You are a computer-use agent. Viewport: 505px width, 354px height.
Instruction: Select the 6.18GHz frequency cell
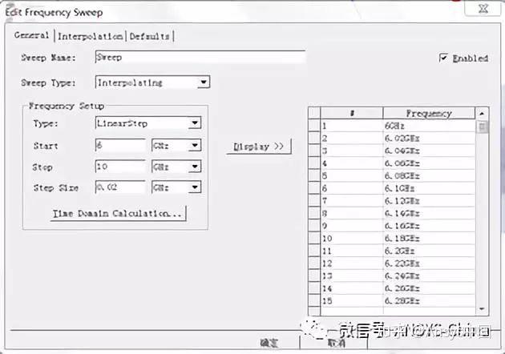click(x=429, y=239)
